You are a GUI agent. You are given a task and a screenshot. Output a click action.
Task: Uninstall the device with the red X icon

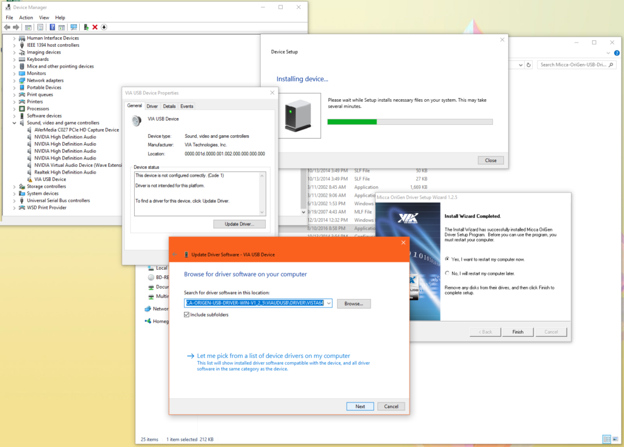(94, 27)
